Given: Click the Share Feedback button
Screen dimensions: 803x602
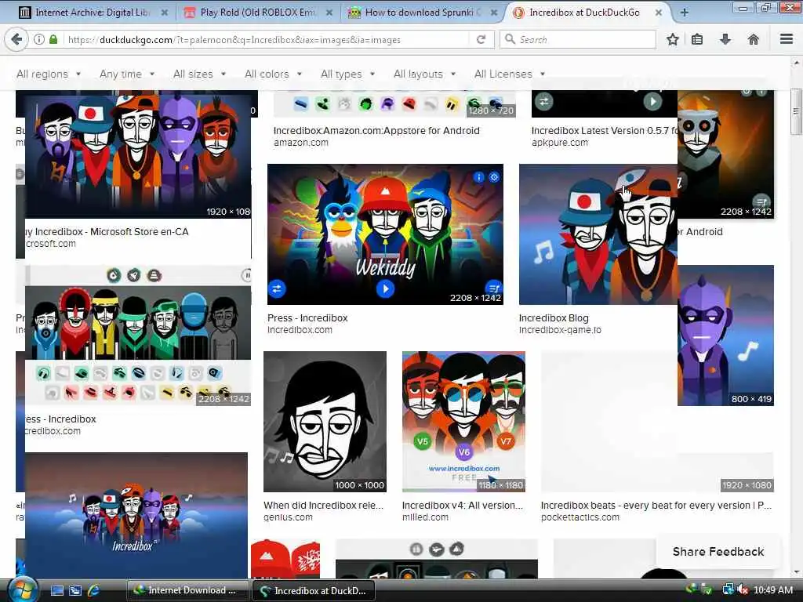Looking at the screenshot, I should click(718, 552).
